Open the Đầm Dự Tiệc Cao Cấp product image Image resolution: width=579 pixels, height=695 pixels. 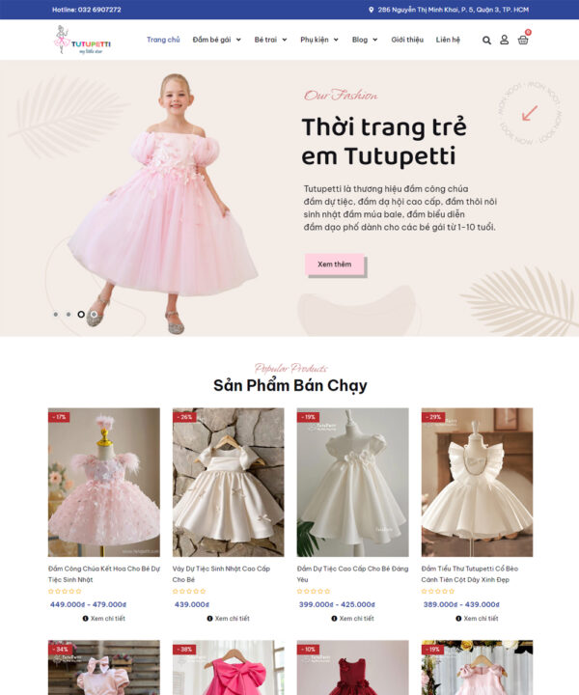352,483
